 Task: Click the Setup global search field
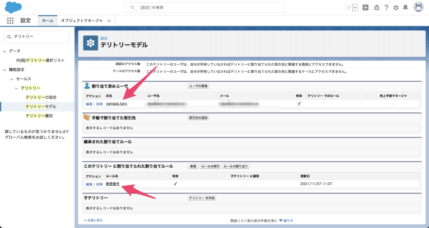click(204, 8)
